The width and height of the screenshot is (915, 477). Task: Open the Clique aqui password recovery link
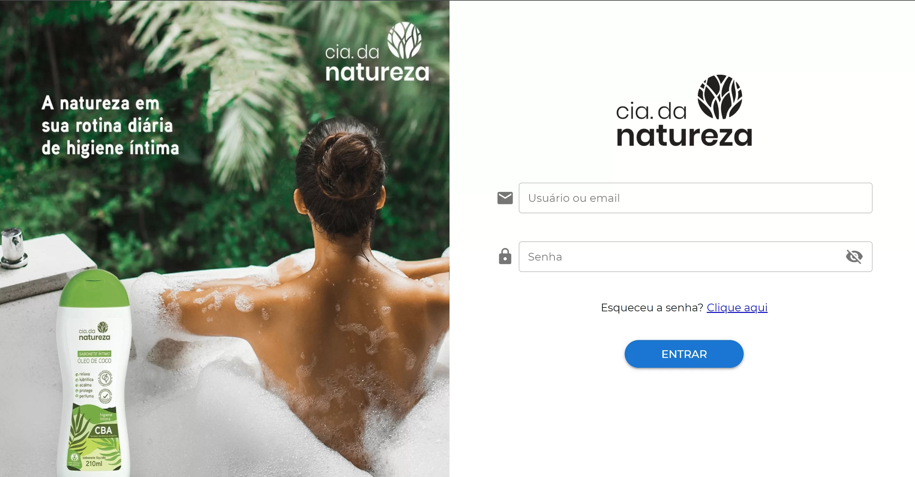[737, 307]
